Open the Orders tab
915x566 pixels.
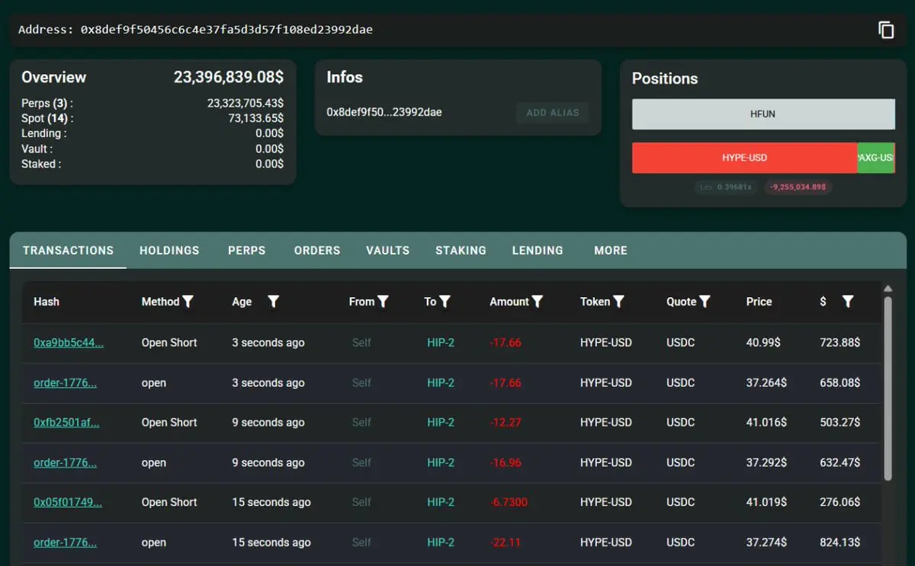pyautogui.click(x=317, y=250)
